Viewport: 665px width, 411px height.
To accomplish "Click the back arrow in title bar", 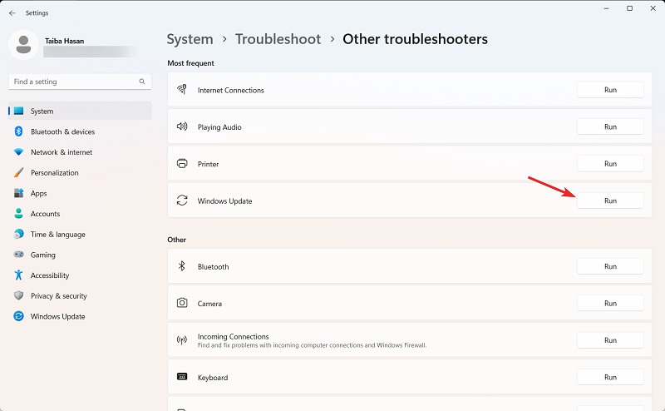I will [x=12, y=13].
